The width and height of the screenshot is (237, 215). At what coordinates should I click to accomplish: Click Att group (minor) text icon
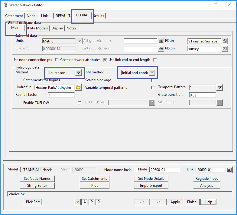click(161, 41)
